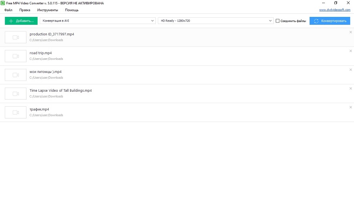Image resolution: width=354 pixels, height=209 pixels.
Task: Open the Помощь menu
Action: pos(72,10)
